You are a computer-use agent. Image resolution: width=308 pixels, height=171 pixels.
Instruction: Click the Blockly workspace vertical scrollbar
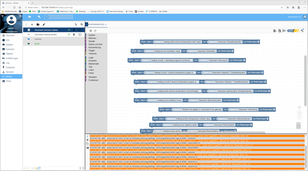click(305, 81)
